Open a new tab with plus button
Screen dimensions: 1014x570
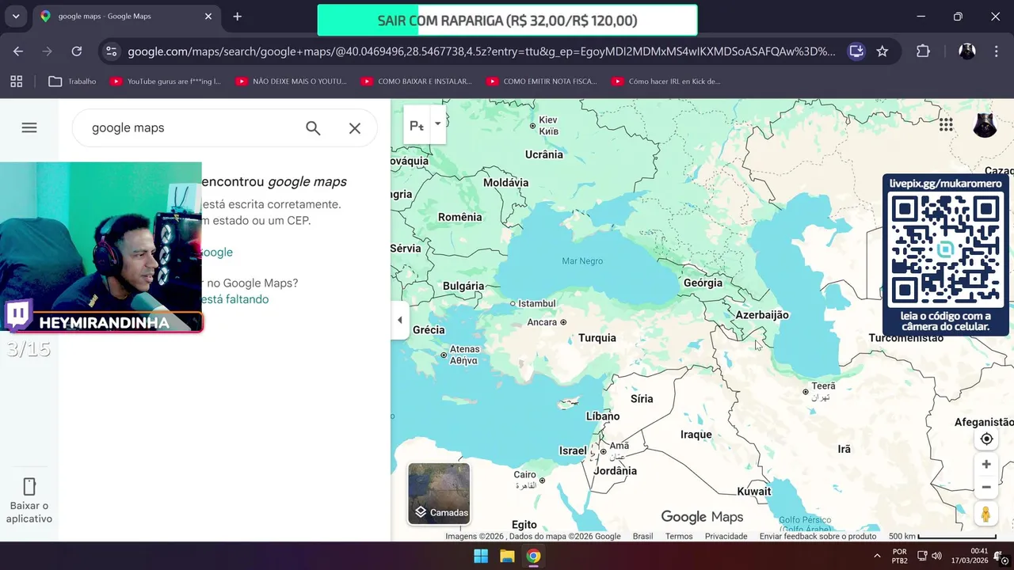click(237, 16)
